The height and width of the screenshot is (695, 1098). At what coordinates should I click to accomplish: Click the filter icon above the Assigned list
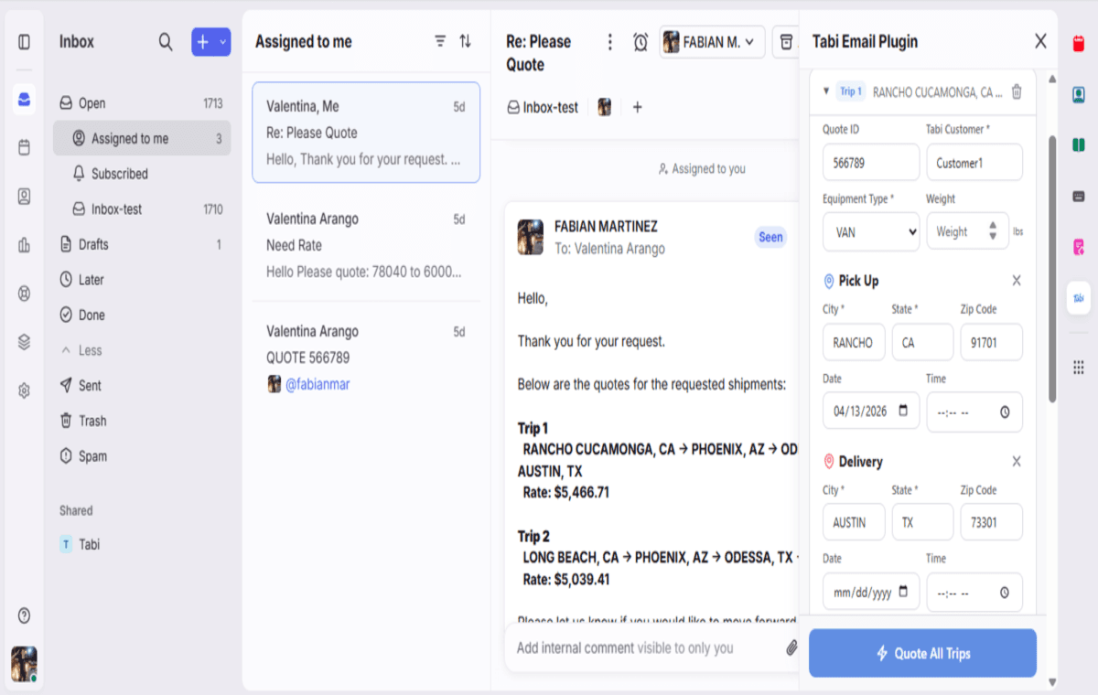pos(440,40)
